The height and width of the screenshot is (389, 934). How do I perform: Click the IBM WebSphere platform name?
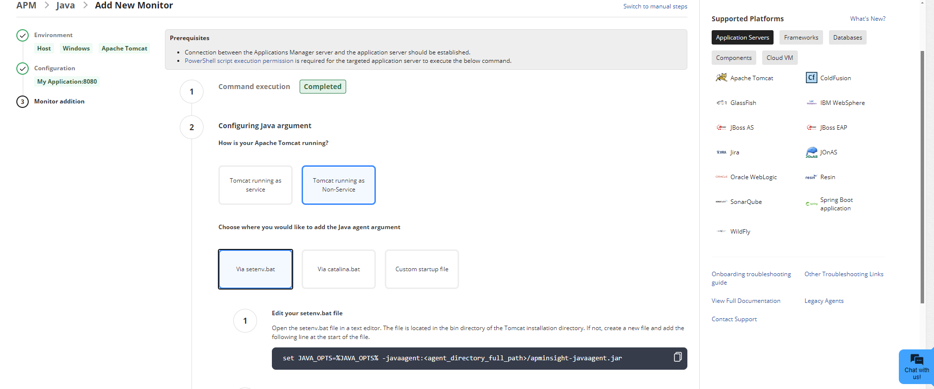[x=842, y=103]
